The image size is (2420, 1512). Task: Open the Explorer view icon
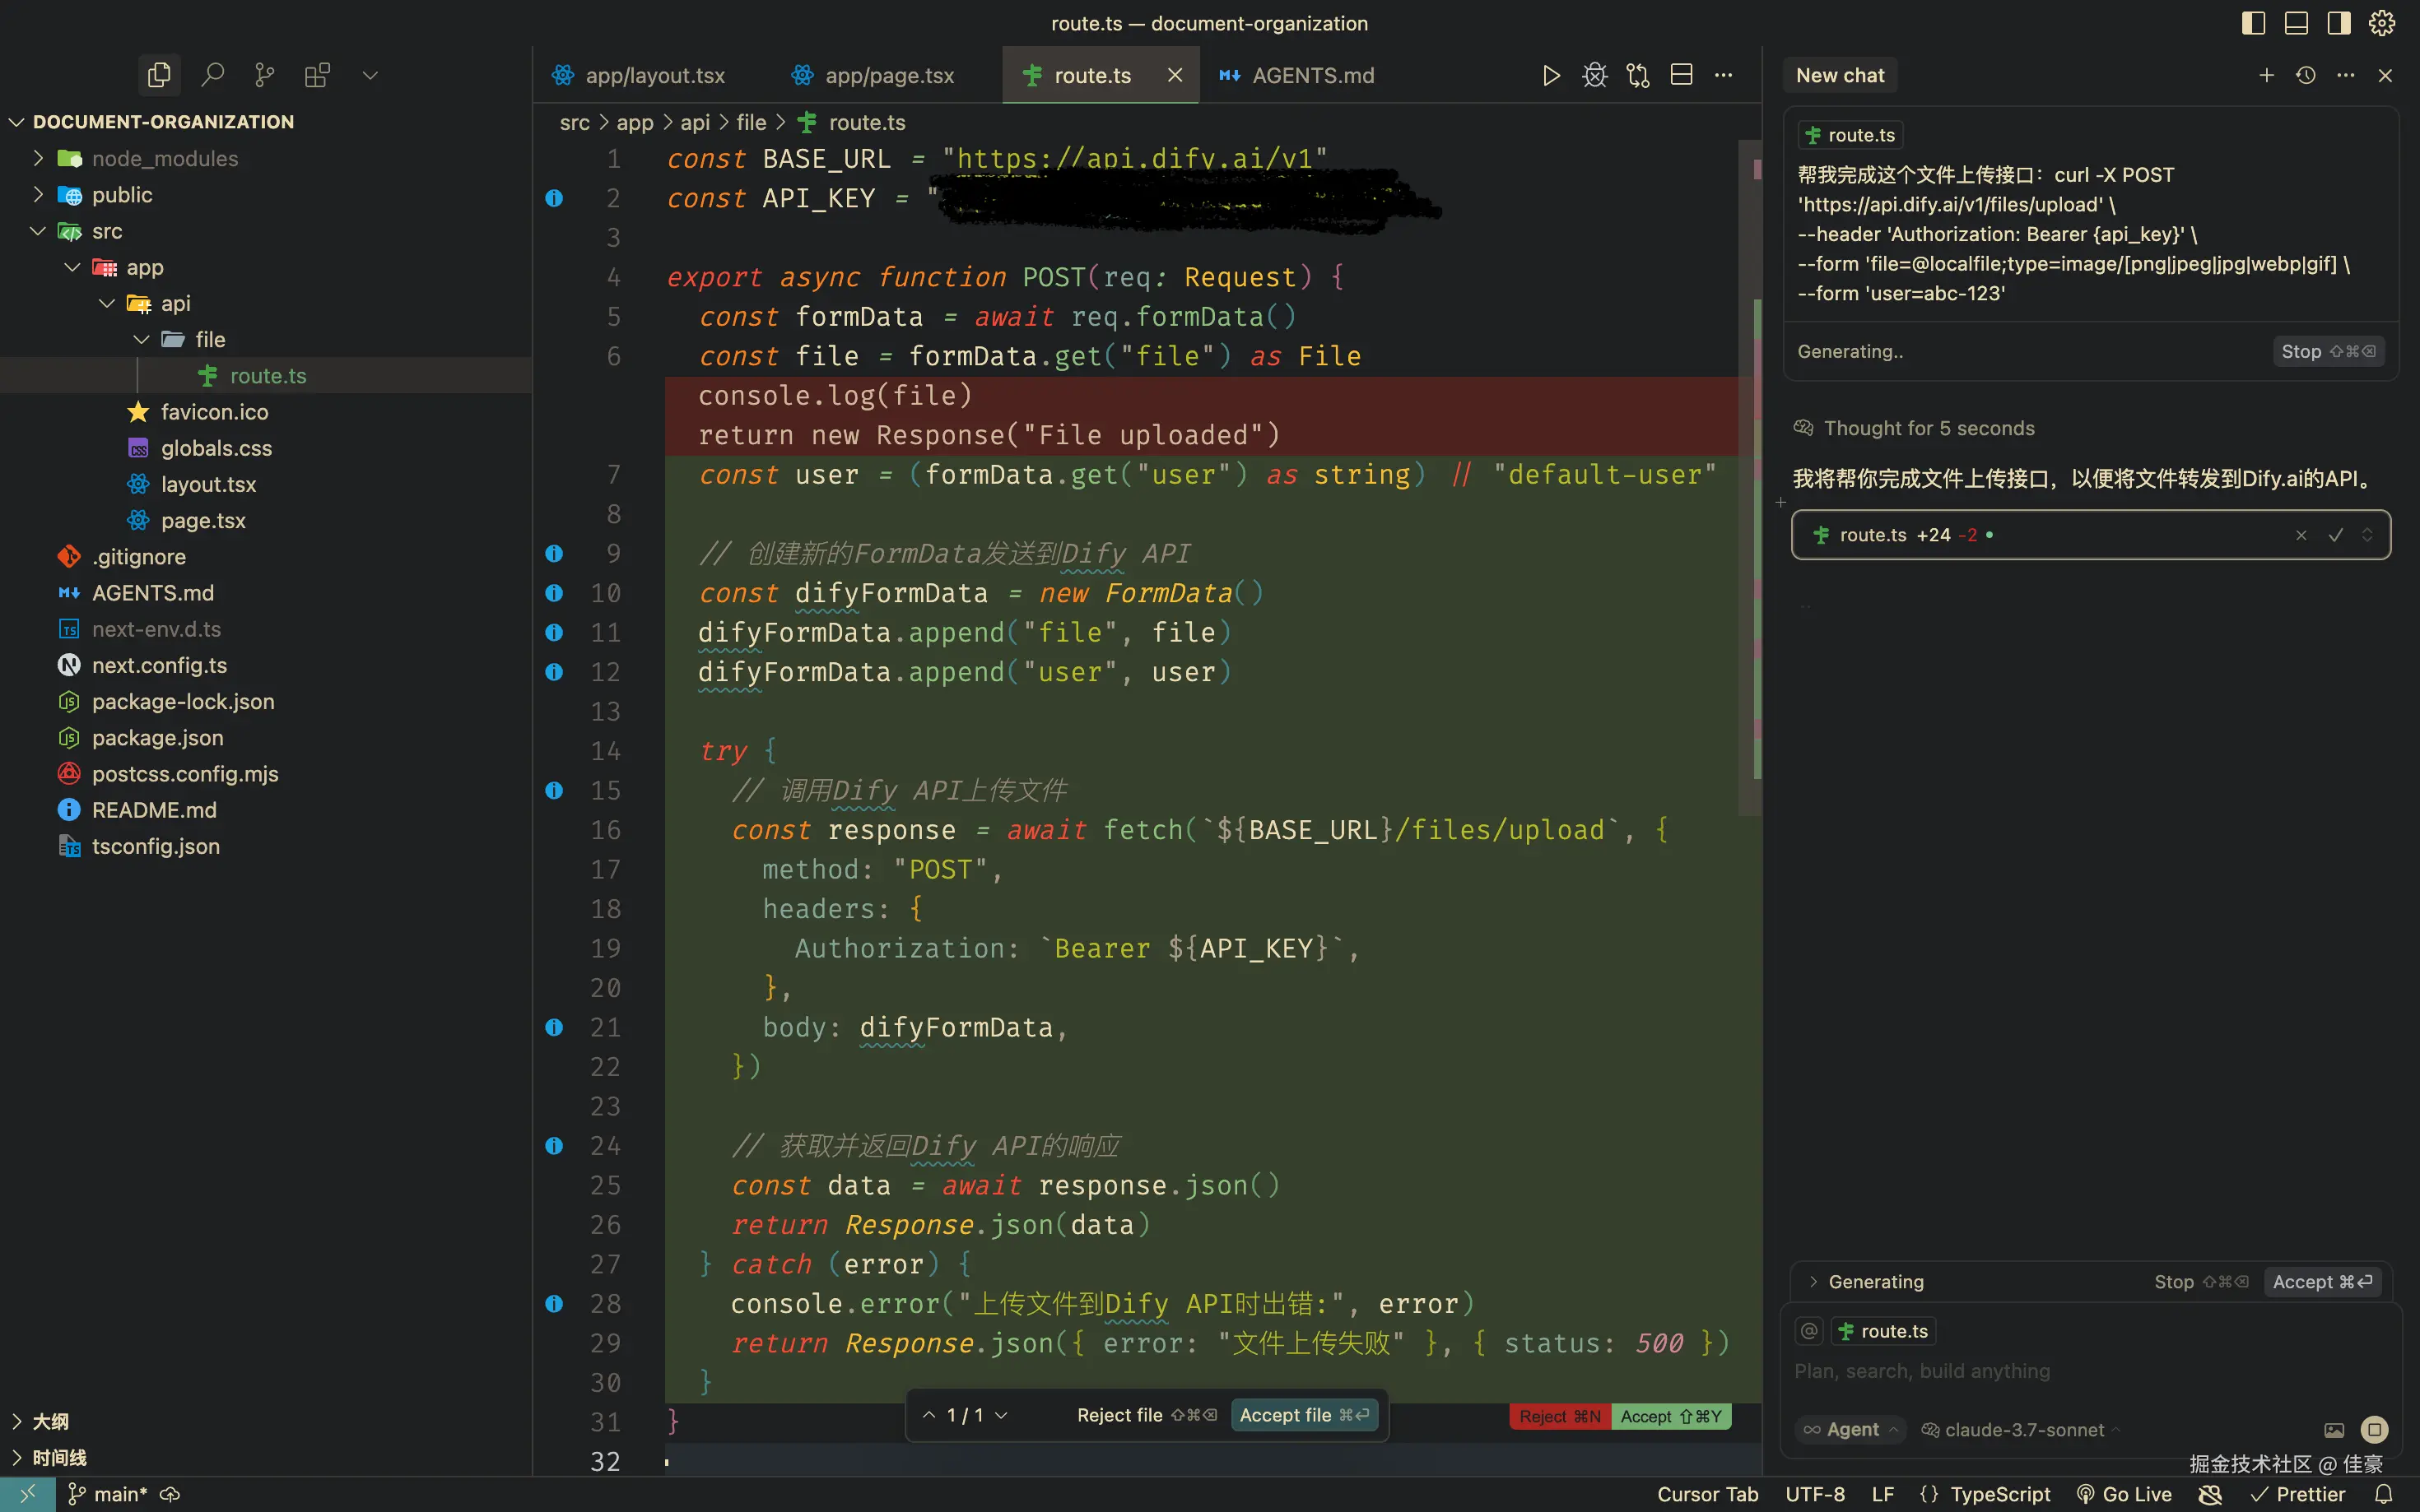(x=159, y=75)
